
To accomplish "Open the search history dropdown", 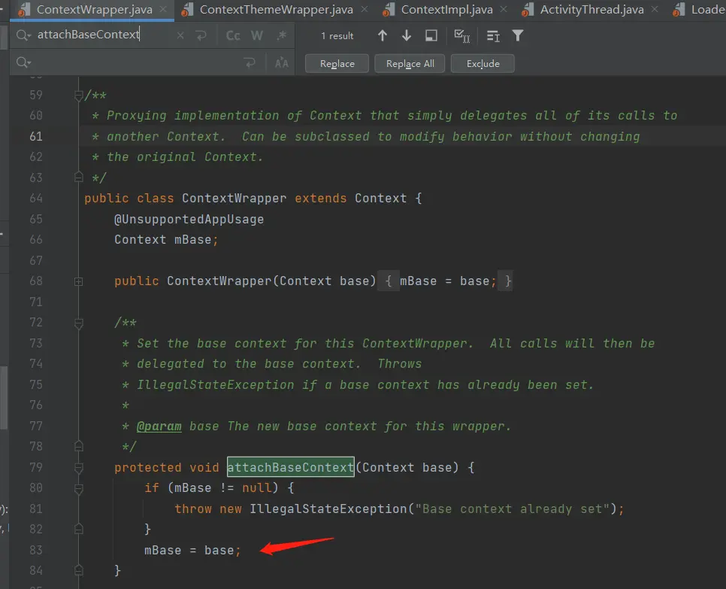I will (x=24, y=35).
